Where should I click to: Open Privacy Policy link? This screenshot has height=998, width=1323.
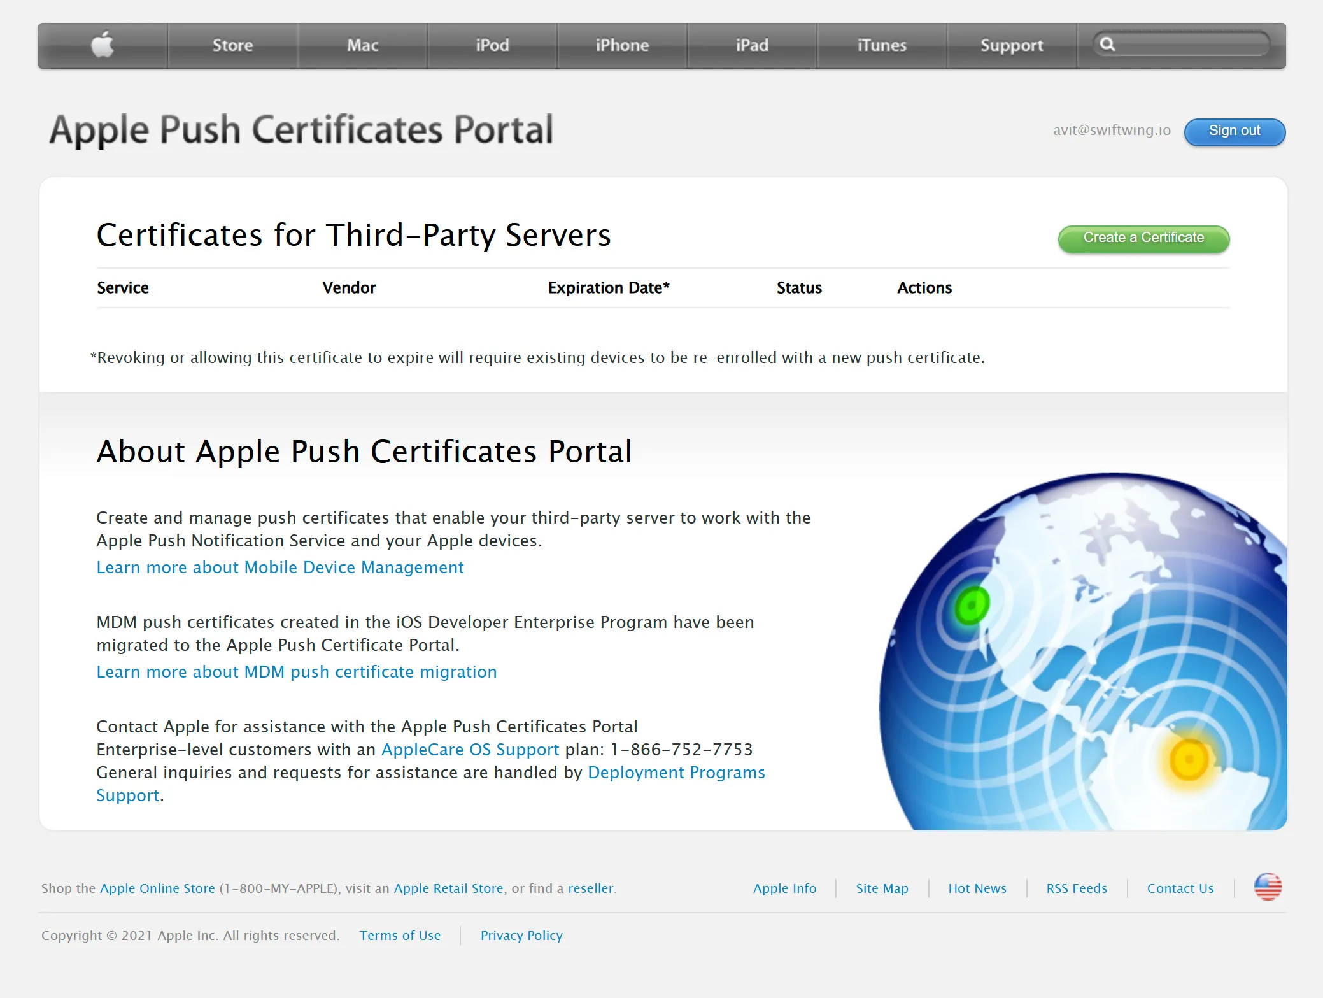click(x=521, y=936)
